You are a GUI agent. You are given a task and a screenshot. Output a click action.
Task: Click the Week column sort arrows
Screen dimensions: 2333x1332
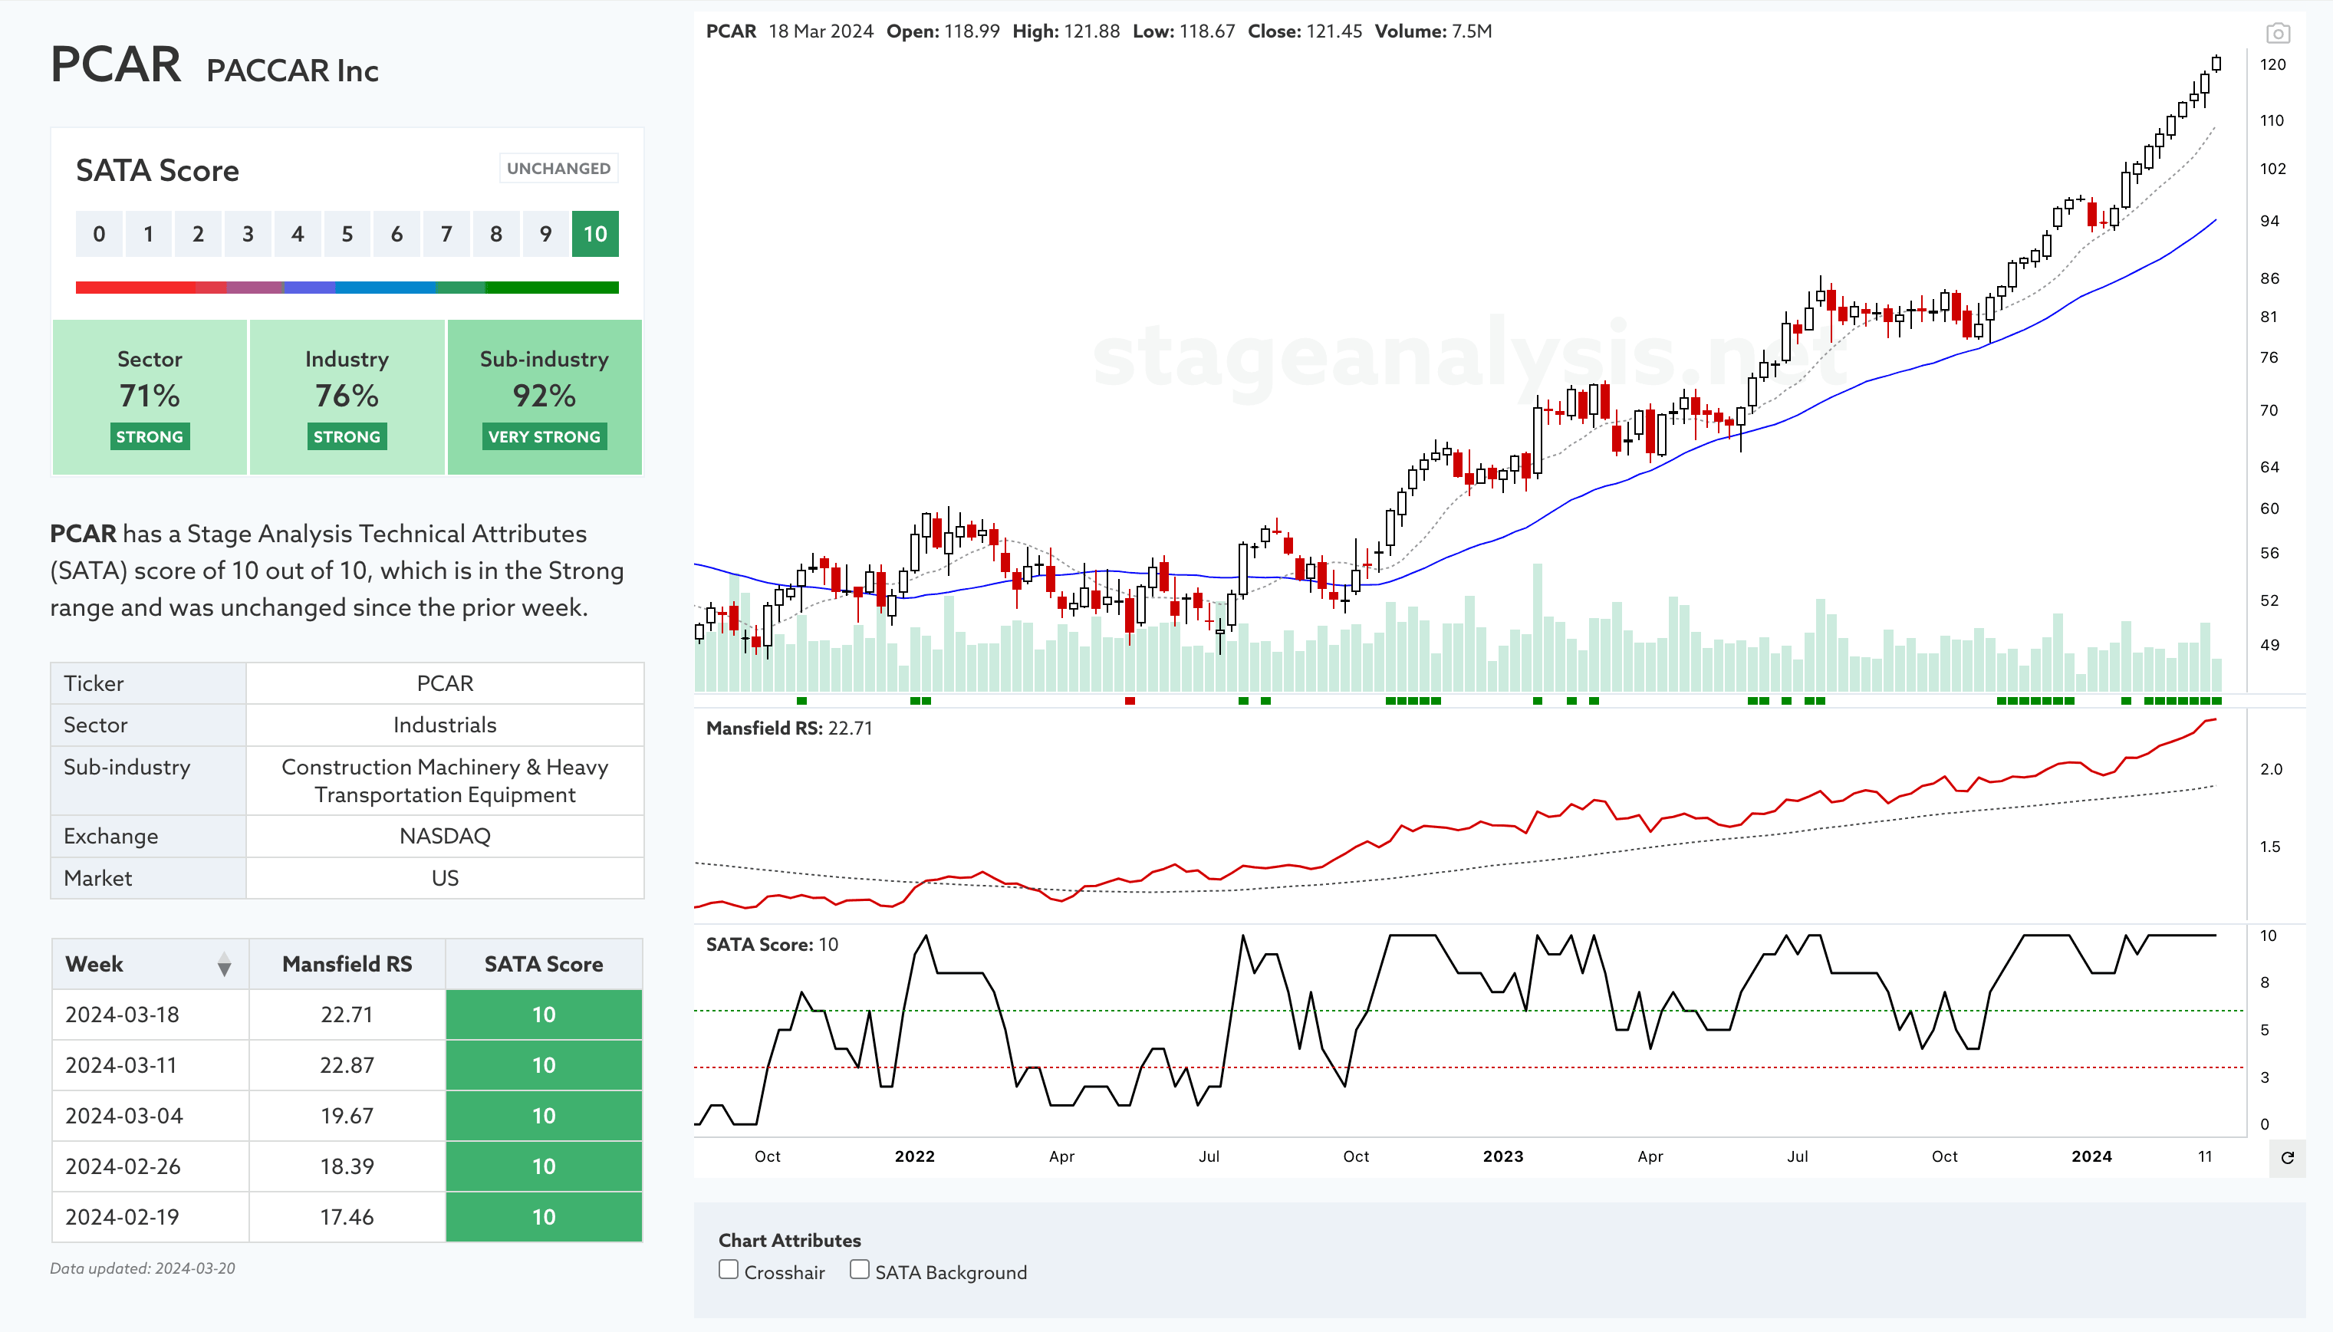coord(224,964)
